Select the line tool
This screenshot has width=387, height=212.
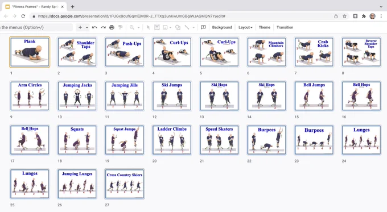click(x=187, y=27)
